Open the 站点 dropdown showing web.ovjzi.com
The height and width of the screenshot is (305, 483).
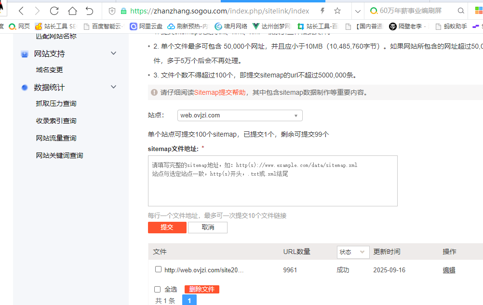pos(240,115)
